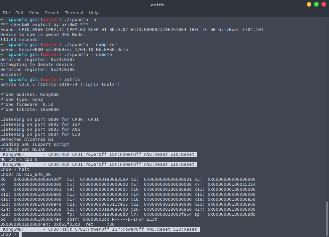The width and height of the screenshot is (329, 237).
Task: Open the Terminal menu
Action: tap(74, 13)
